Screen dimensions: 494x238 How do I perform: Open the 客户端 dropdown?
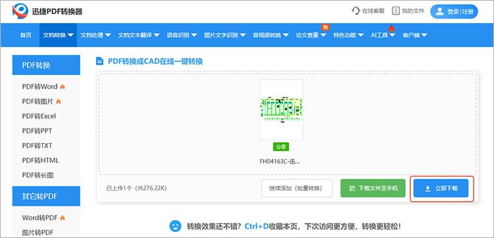[x=414, y=35]
